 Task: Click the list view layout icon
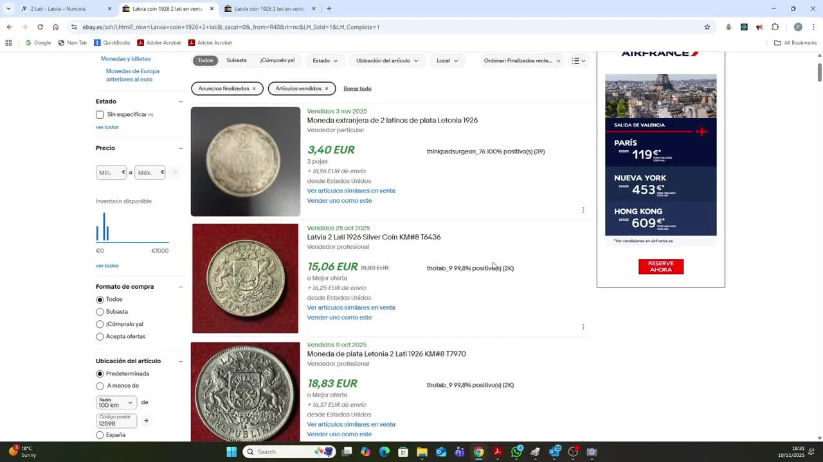pyautogui.click(x=579, y=61)
